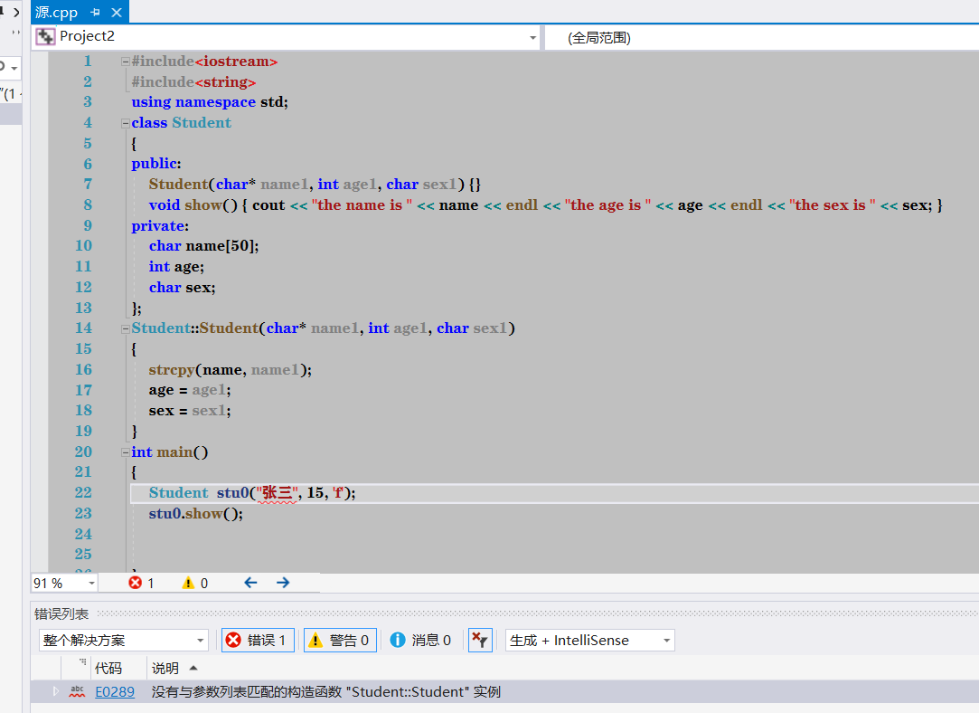Screen dimensions: 979x713
Task: Click the yellow warning count indicator
Action: click(x=194, y=583)
